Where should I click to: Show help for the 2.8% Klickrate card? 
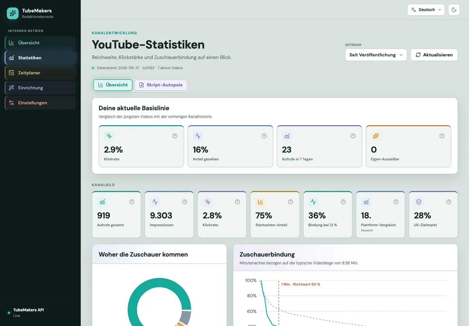tap(237, 202)
